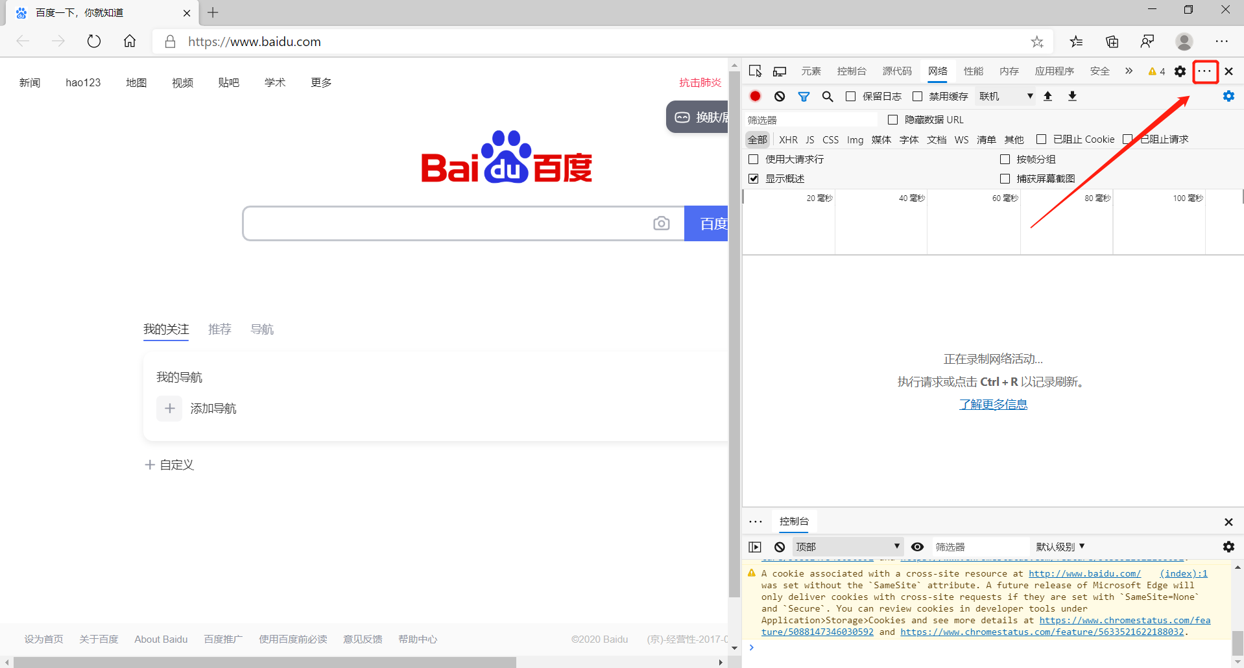This screenshot has width=1244, height=668.
Task: Check 已阻止 Cookie checkbox
Action: pos(1041,139)
